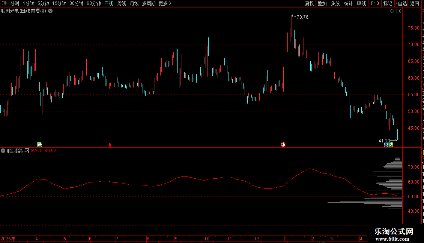This screenshot has height=243, width=424.
Task: Click the red 涨 marker
Action: click(283, 144)
